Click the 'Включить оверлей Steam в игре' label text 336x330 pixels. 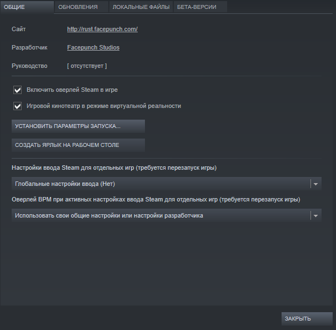tap(72, 90)
